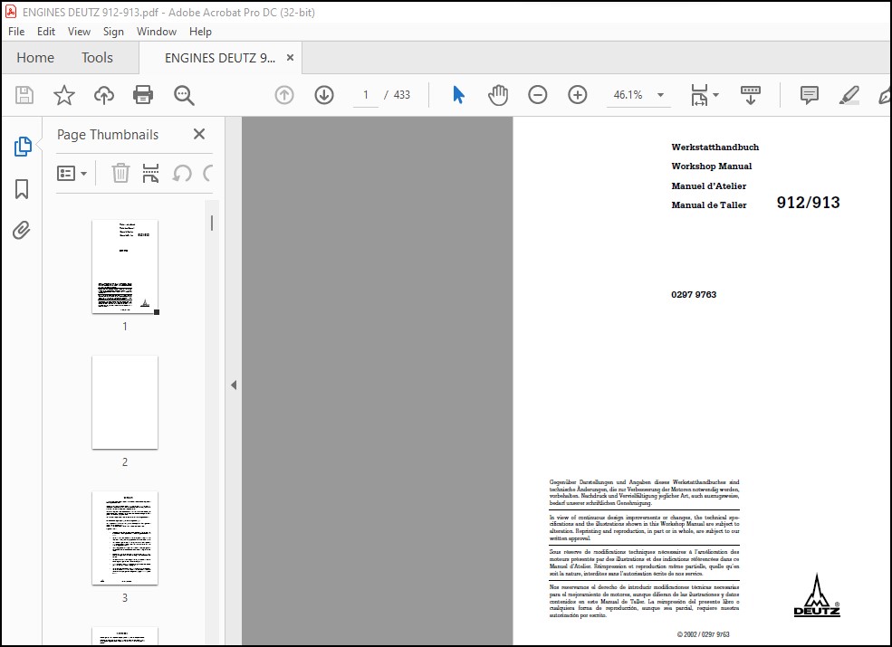Close the ENGINES DEUTZ document tab

click(x=290, y=57)
